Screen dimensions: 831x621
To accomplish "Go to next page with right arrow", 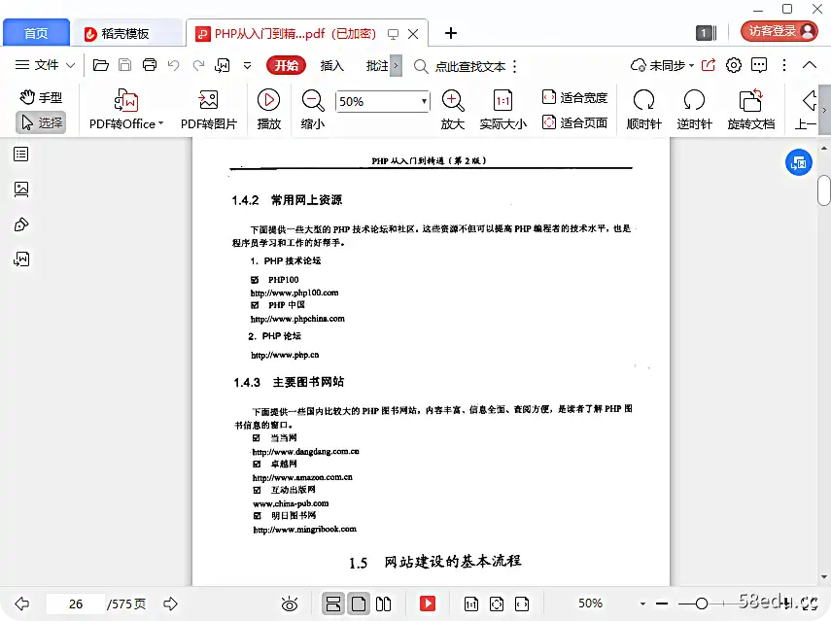I will pyautogui.click(x=171, y=604).
